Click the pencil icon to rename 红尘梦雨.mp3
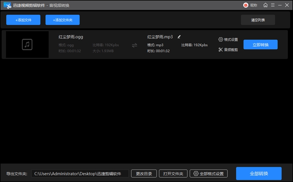The height and width of the screenshot is (182, 293). pyautogui.click(x=179, y=37)
